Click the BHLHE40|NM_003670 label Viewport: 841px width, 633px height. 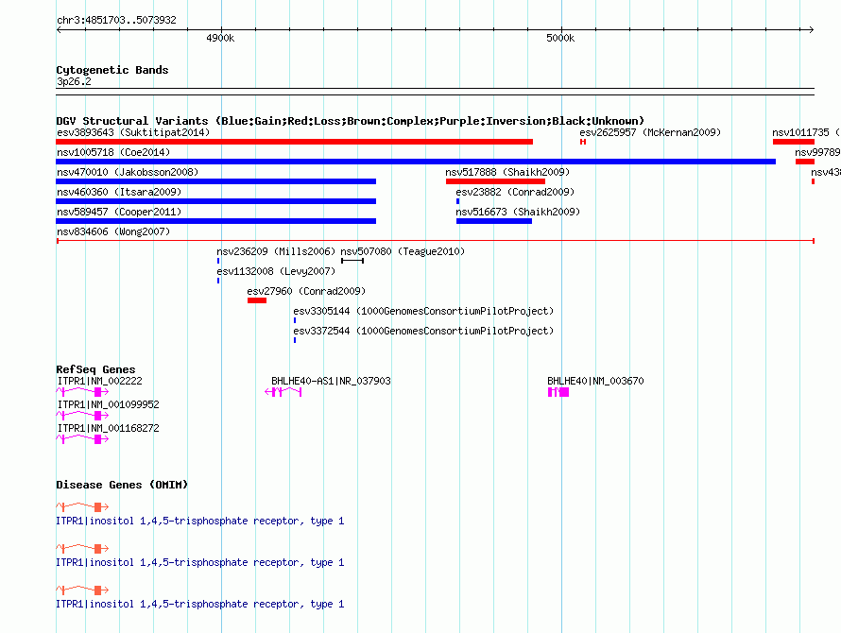point(595,381)
